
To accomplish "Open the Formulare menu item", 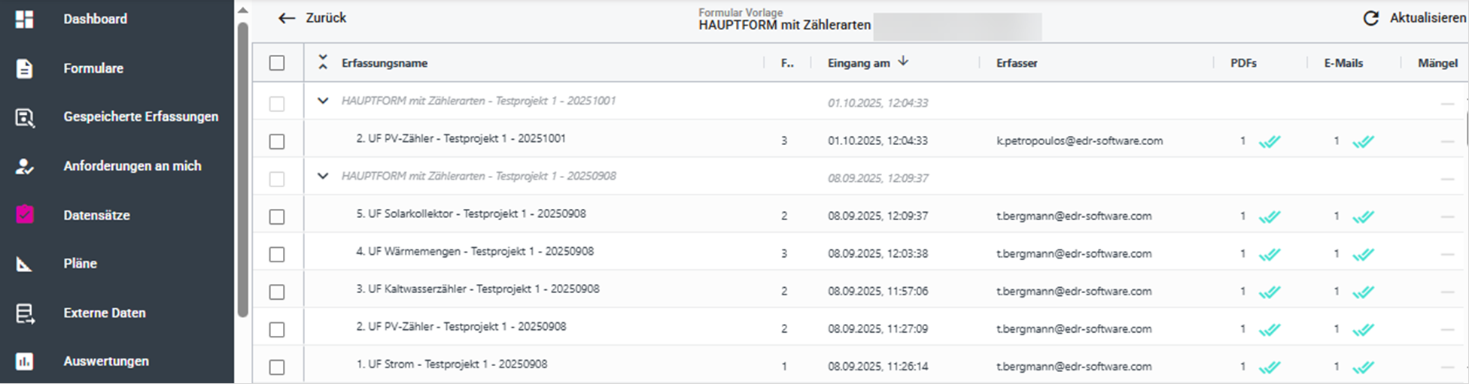I will (93, 68).
